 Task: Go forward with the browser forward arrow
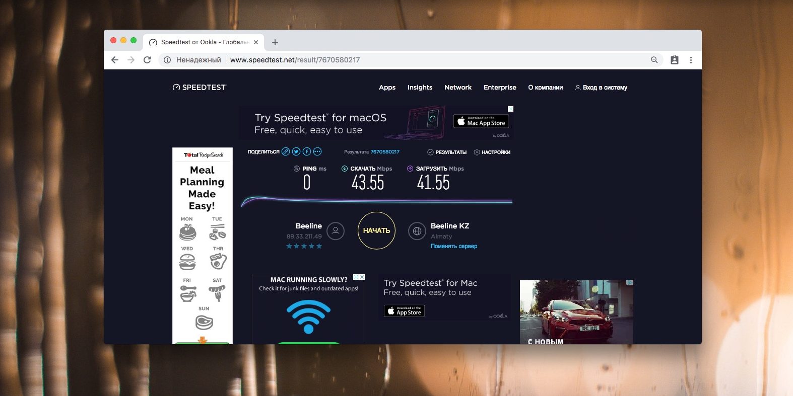(x=131, y=60)
